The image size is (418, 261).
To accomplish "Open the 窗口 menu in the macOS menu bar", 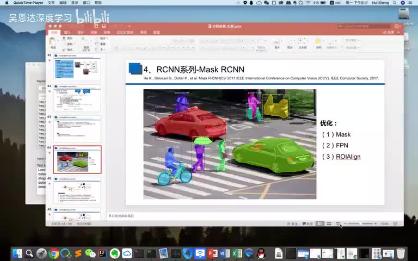I will 87,3.
